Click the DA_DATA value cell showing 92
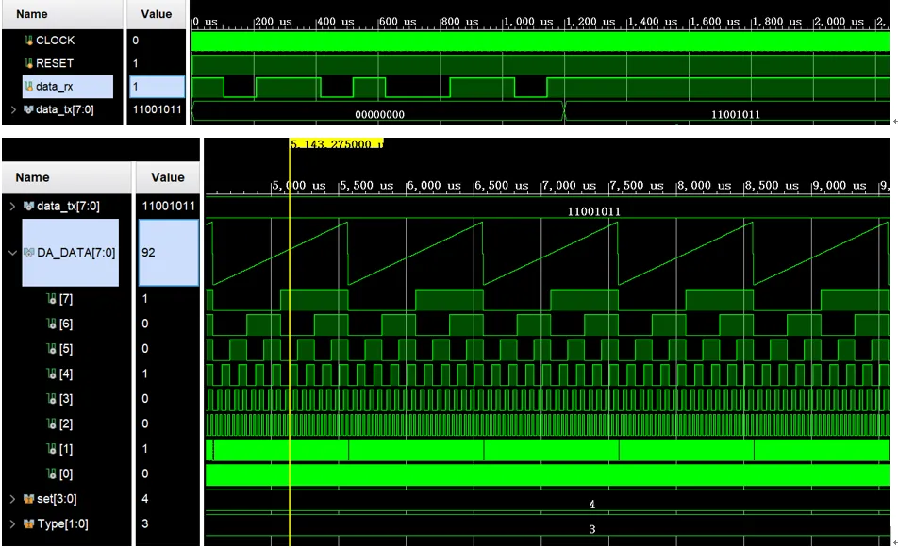The width and height of the screenshot is (898, 548). coord(168,253)
